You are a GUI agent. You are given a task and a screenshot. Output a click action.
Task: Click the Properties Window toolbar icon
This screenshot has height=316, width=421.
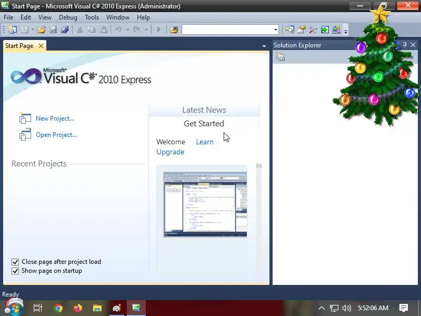(302, 29)
